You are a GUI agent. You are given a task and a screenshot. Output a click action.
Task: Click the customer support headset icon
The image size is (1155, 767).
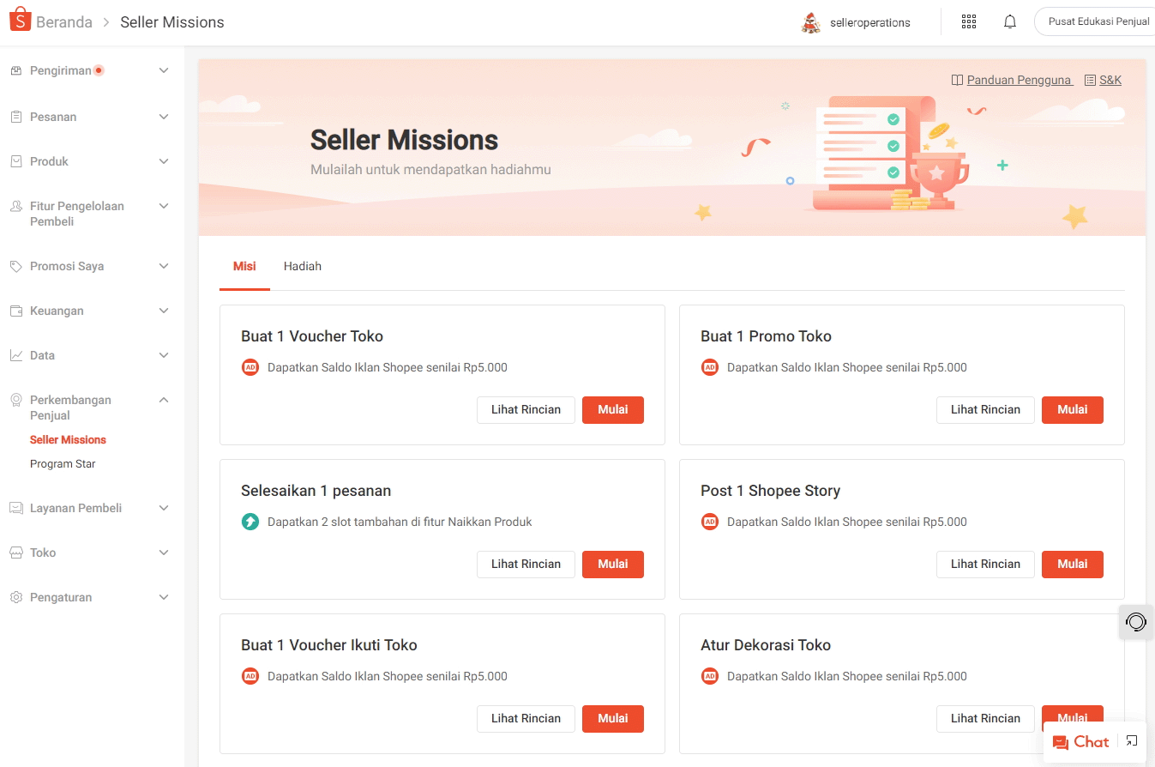coord(1136,622)
